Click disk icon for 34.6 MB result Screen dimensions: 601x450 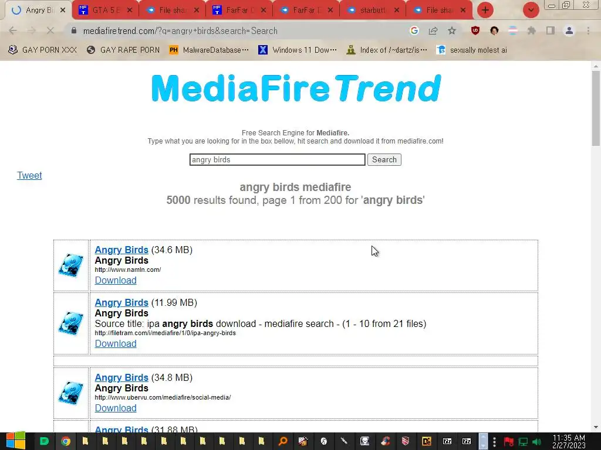pos(71,265)
